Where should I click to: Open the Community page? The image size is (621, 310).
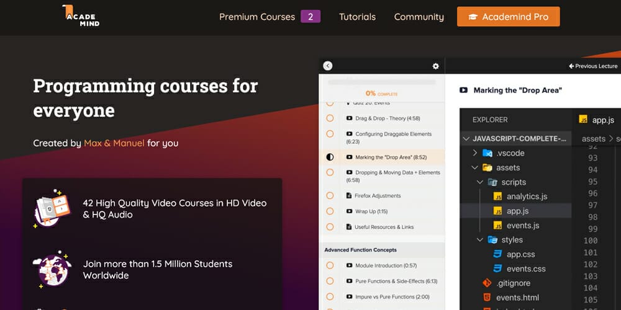419,17
